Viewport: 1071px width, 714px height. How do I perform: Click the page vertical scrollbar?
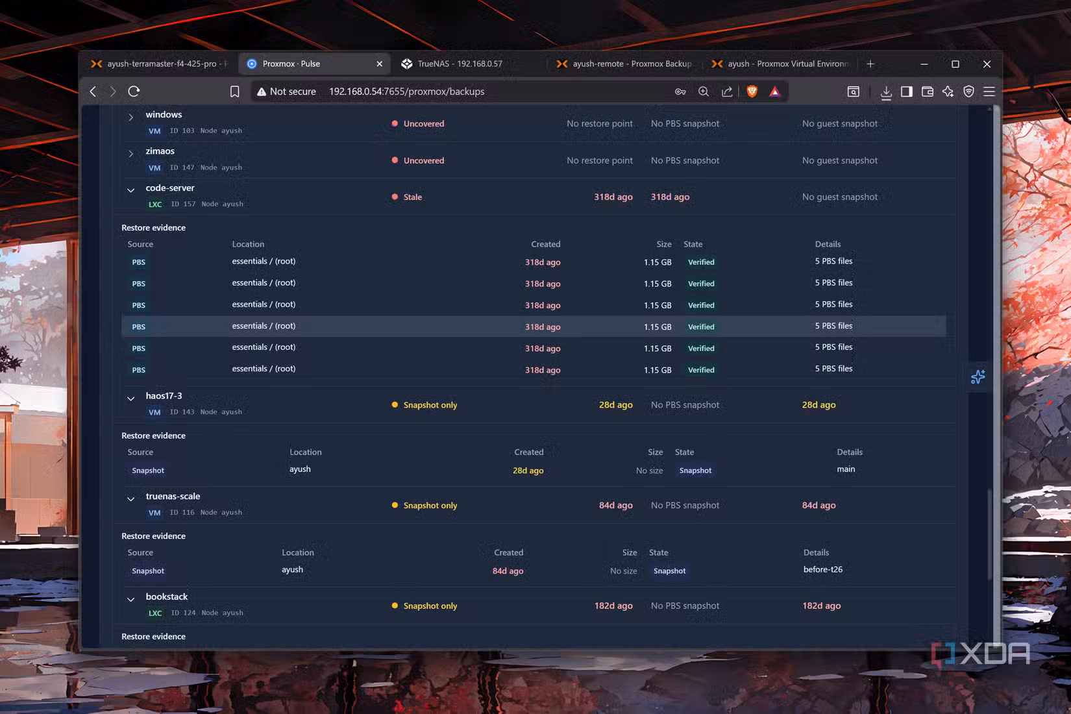coord(989,375)
